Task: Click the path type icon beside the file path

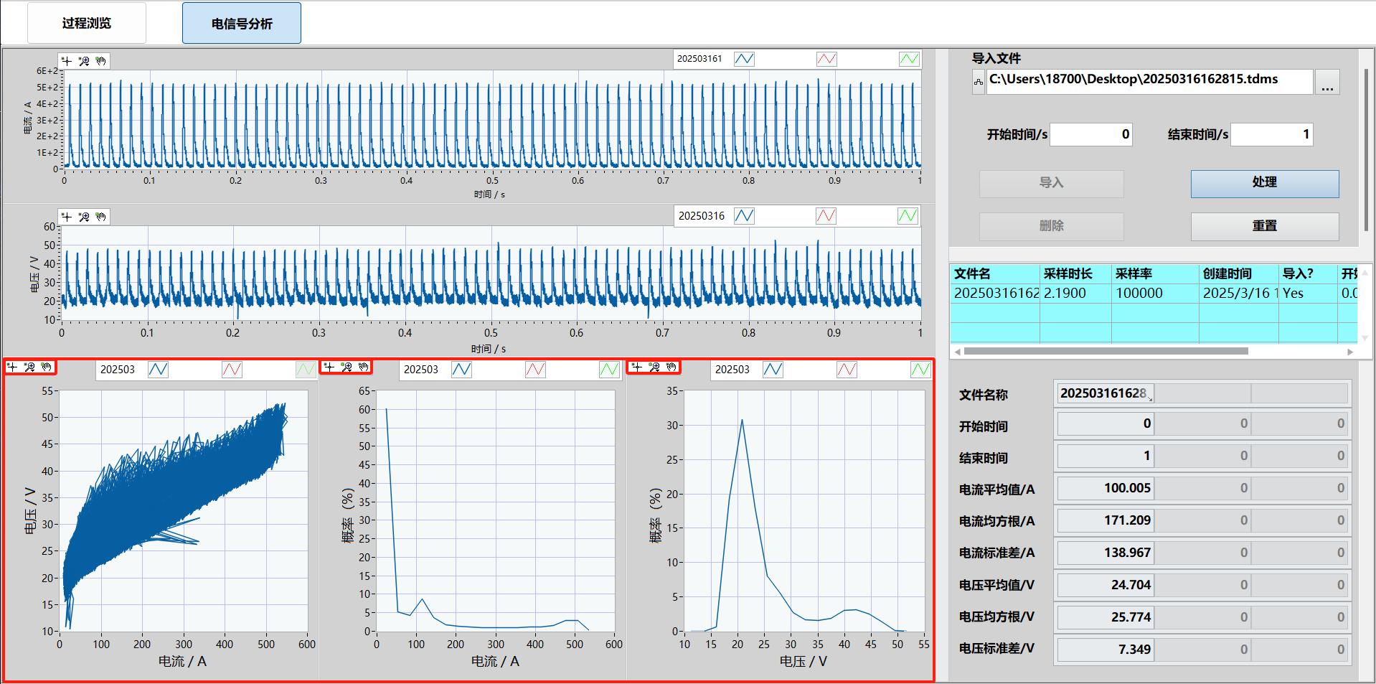Action: (x=978, y=82)
